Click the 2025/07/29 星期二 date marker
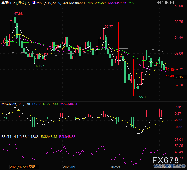This screenshot has height=170, width=187. point(24,167)
